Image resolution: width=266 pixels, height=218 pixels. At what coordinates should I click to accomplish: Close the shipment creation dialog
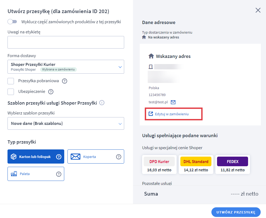[x=258, y=10]
